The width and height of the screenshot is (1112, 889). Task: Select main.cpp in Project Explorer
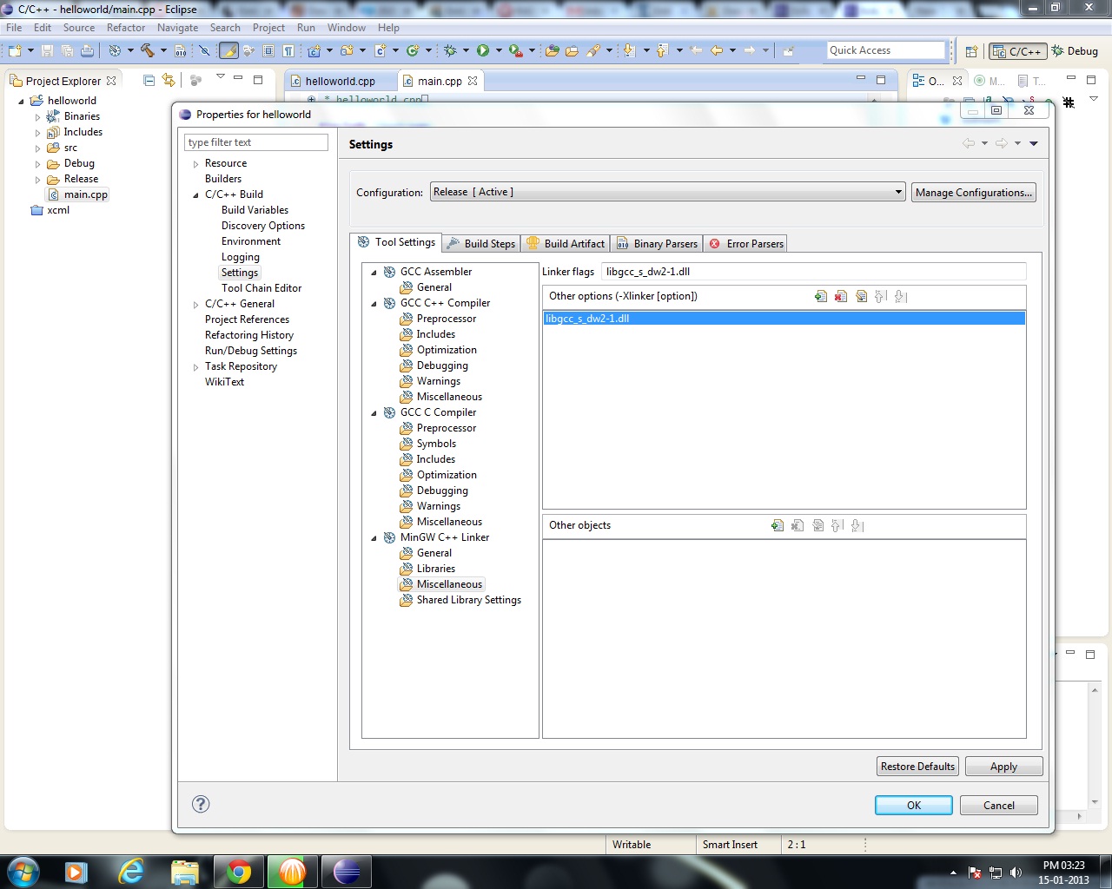coord(85,194)
